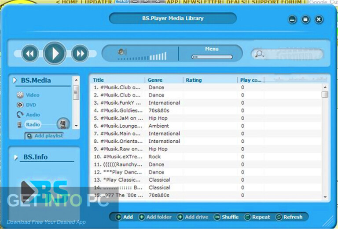This screenshot has width=338, height=229.
Task: Click the fast-forward (next) button
Action: pos(80,53)
